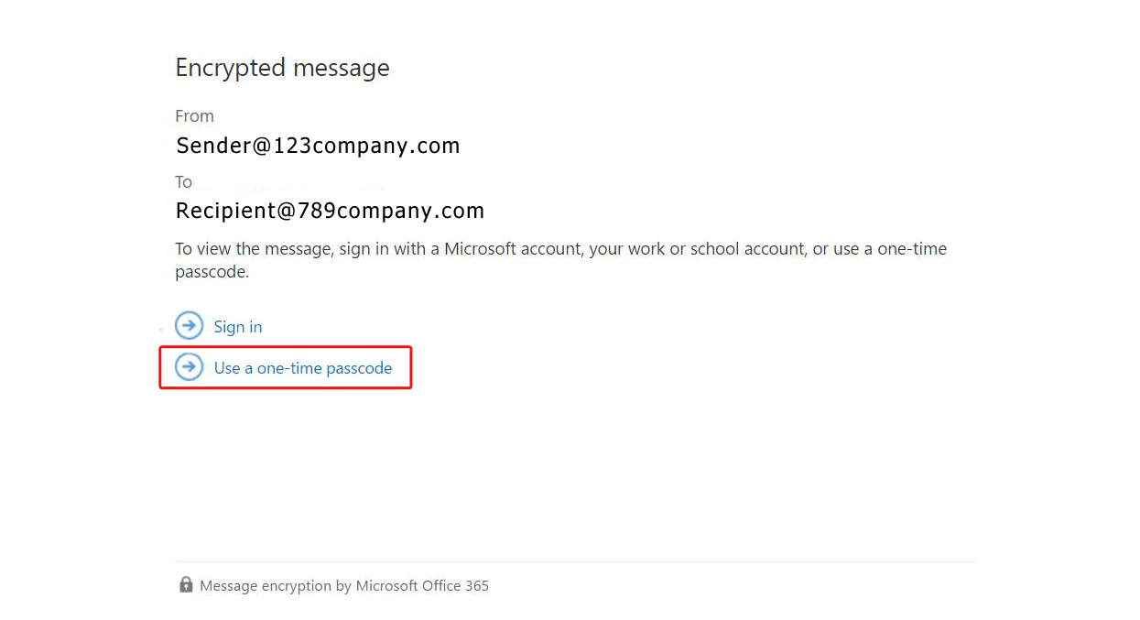Click the To label
The width and height of the screenshot is (1140, 620).
click(183, 181)
